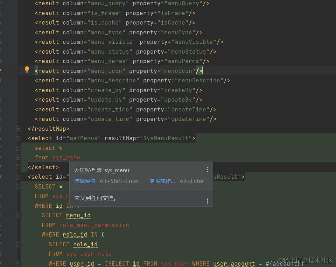
Task: Click the "menu_describe" column value
Action: [113, 81]
